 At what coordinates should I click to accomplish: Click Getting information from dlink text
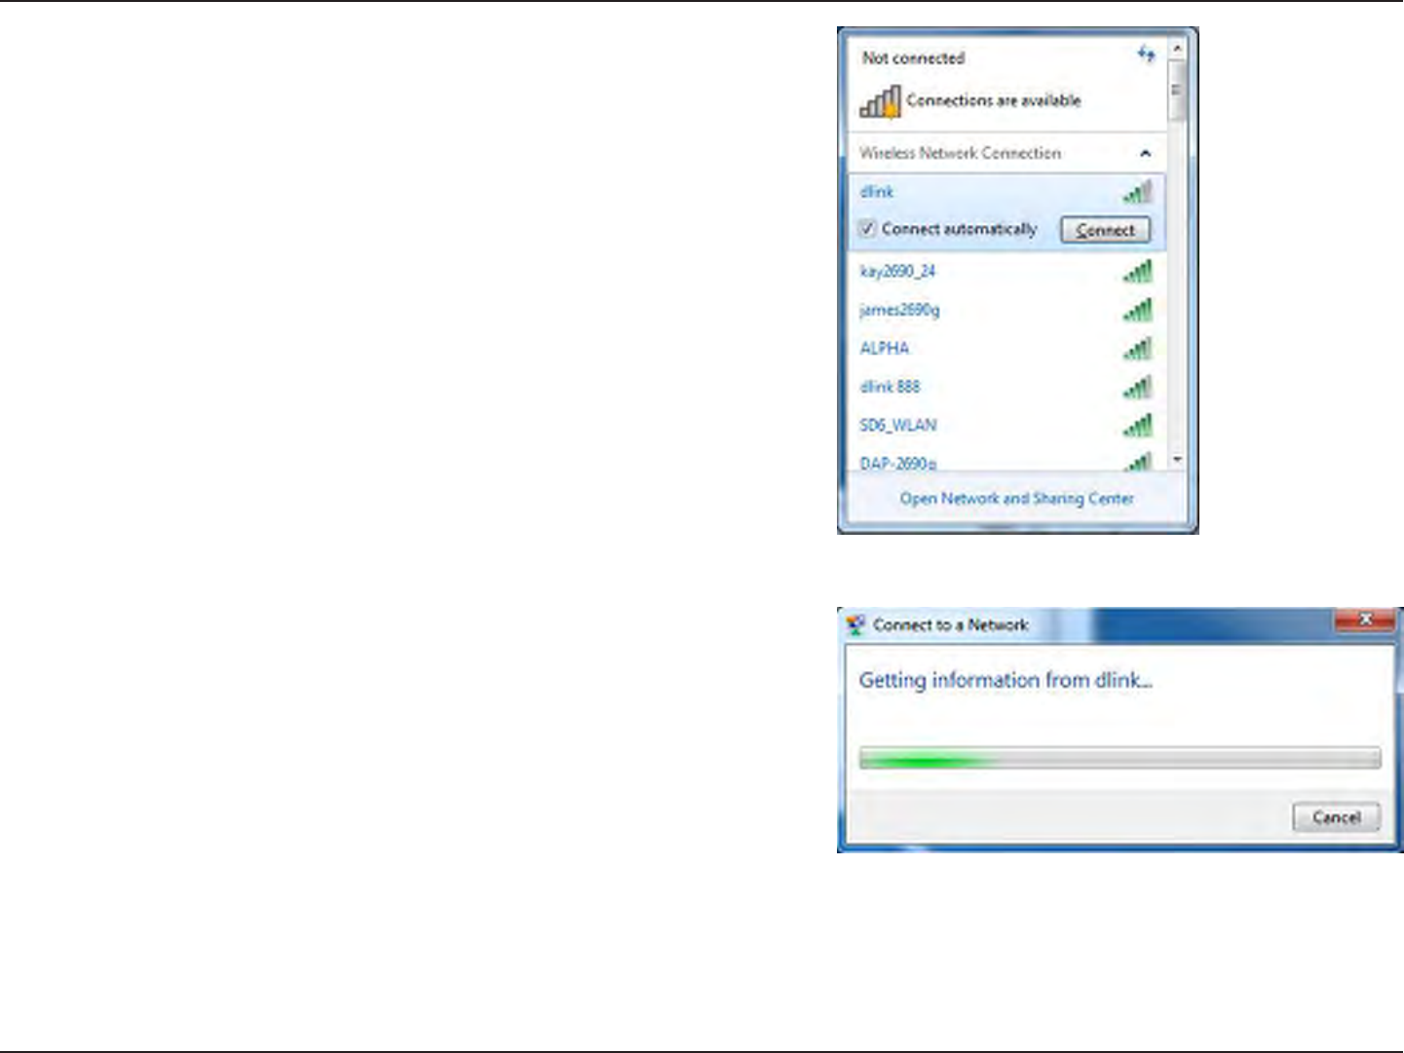pos(1005,680)
